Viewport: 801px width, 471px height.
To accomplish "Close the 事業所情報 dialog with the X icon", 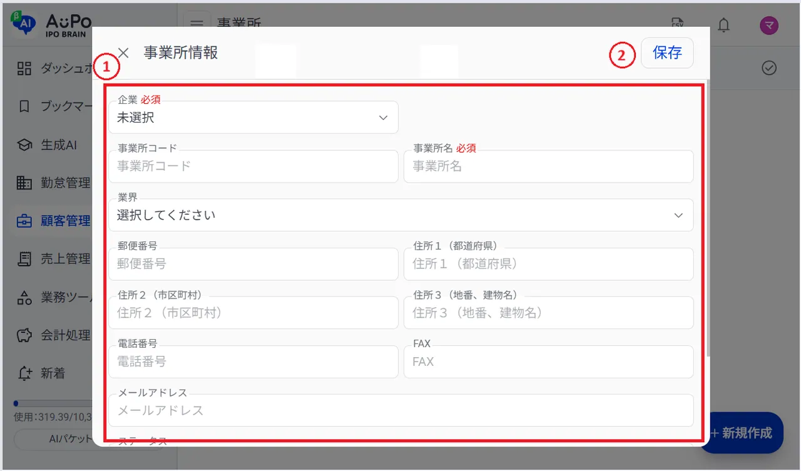I will (x=123, y=53).
